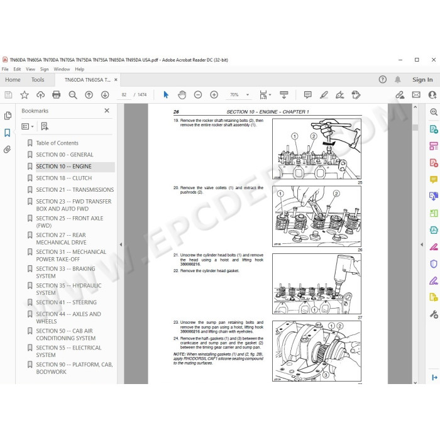This screenshot has width=440, height=440.
Task: Open the Window menu
Action: tap(62, 69)
